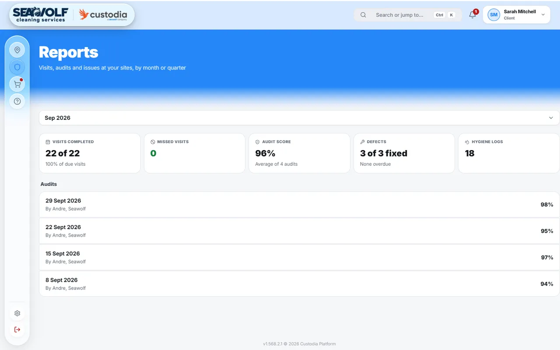Viewport: 560px width, 350px height.
Task: Open the 8 Sept 2026 audit row
Action: [299, 283]
